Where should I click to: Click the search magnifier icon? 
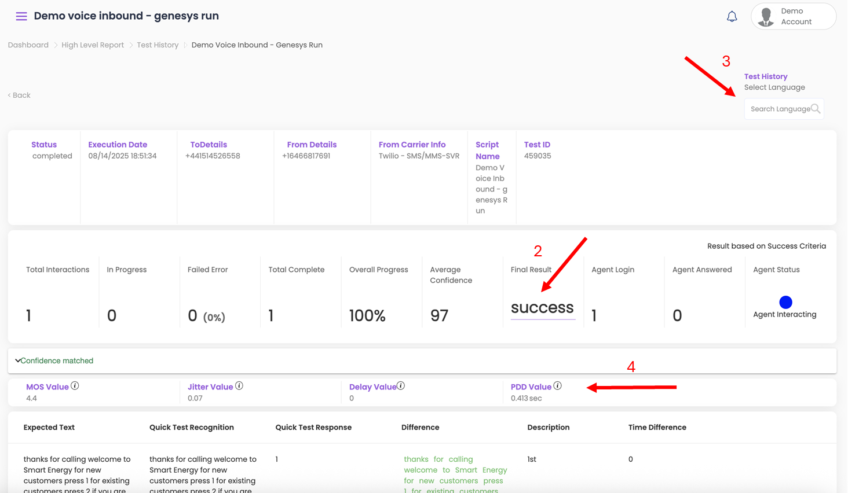click(816, 109)
